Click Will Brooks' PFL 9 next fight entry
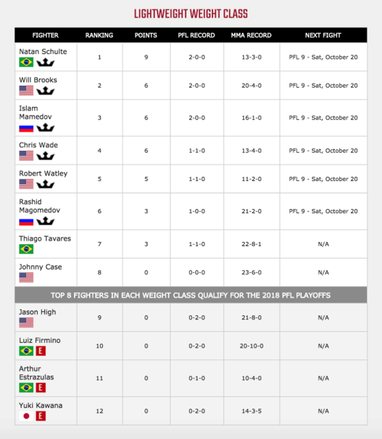The height and width of the screenshot is (439, 382). tap(323, 85)
